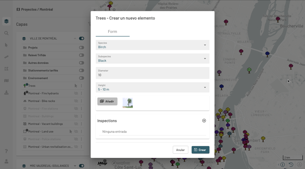Image resolution: width=305 pixels, height=169 pixels.
Task: Open the layers panel icon in sidebar
Action: click(x=6, y=21)
